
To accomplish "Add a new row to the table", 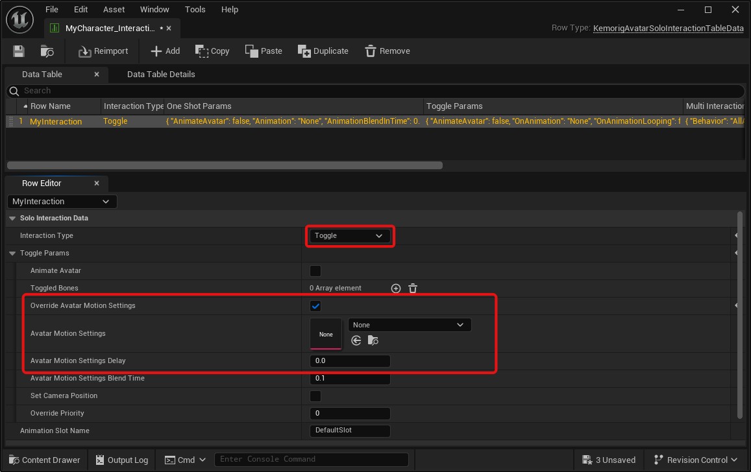I will pos(165,51).
